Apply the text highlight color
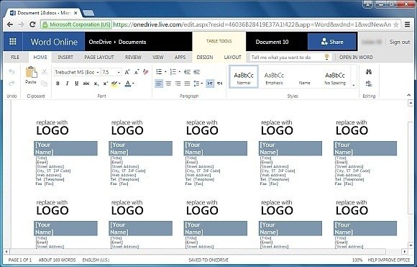The width and height of the screenshot is (417, 267). 114,83
